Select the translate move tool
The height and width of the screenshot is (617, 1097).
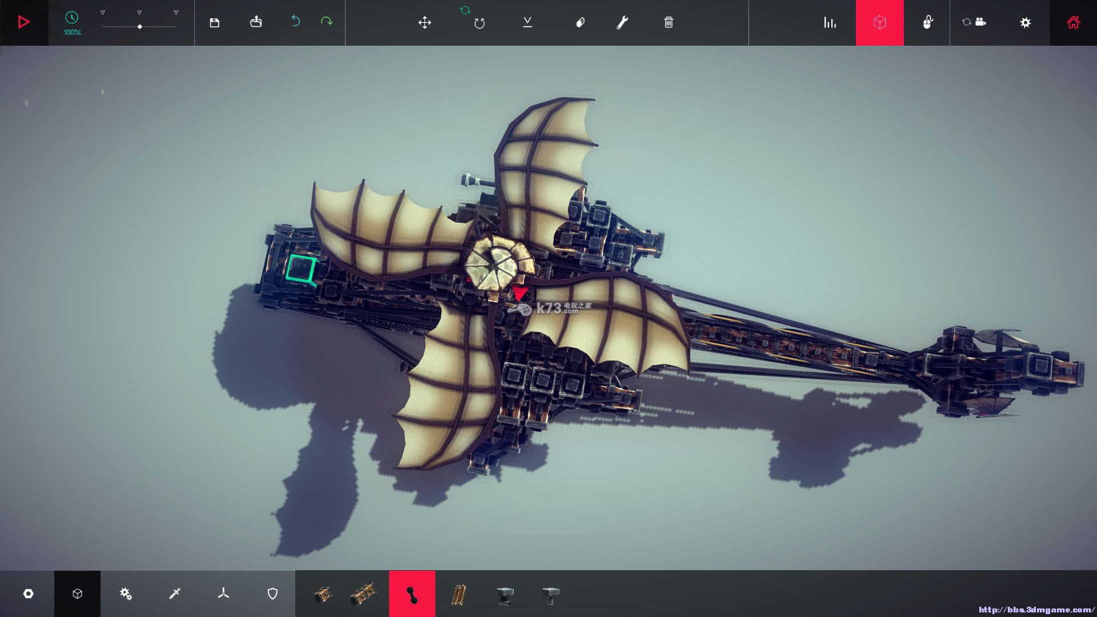[425, 22]
